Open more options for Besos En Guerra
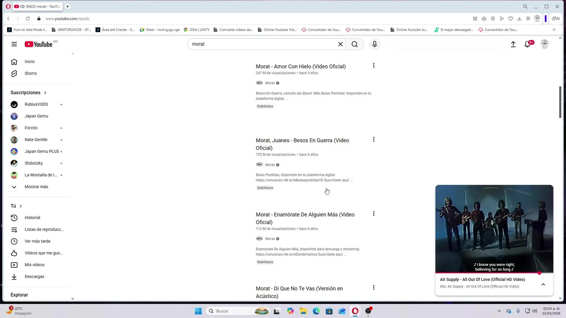This screenshot has width=566, height=318. tap(374, 140)
